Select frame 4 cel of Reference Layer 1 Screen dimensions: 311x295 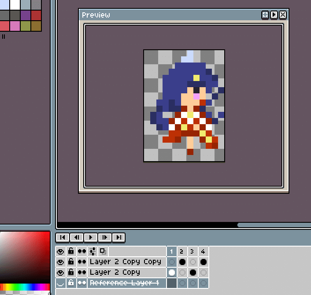(204, 283)
